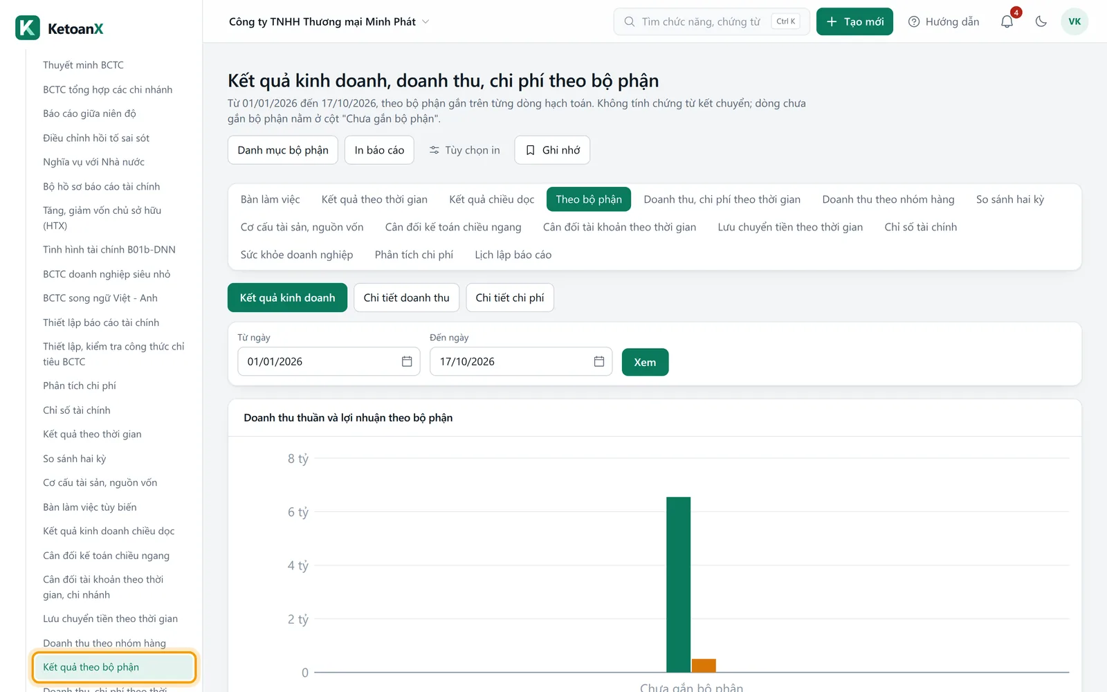Open Tùy chọn in print options
Viewport: 1107px width, 692px height.
(464, 150)
